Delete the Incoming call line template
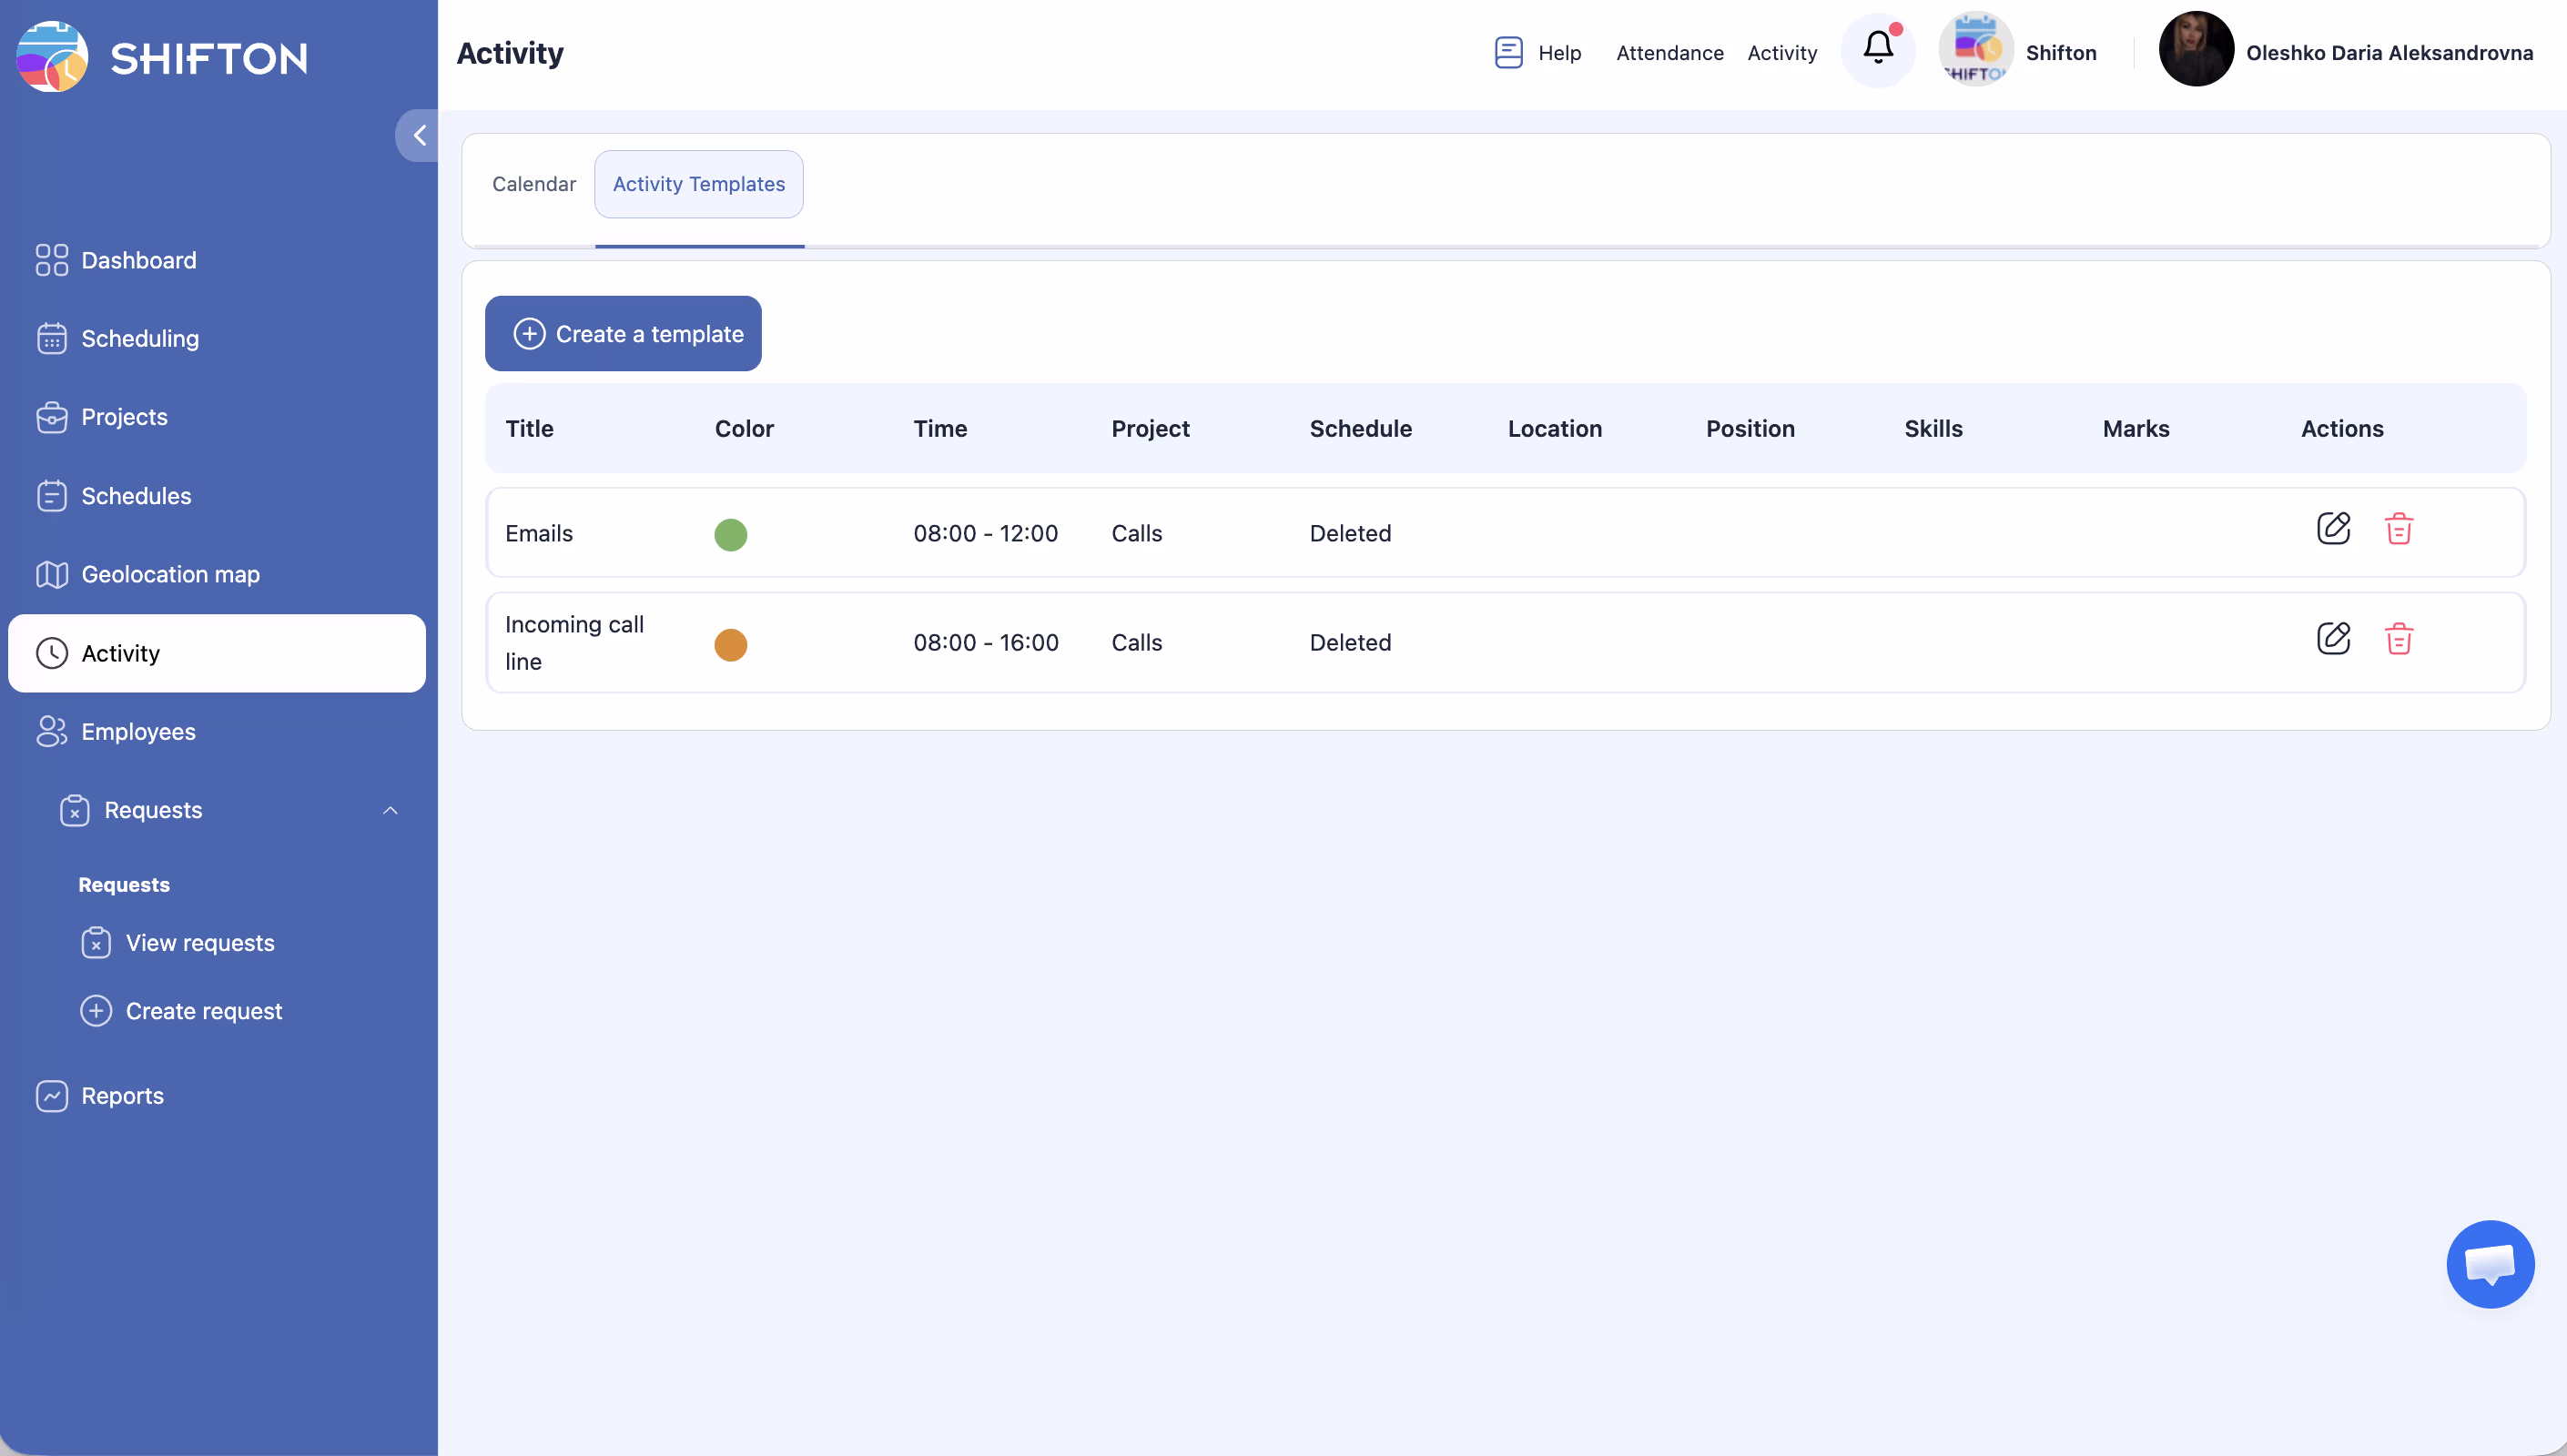 (2398, 639)
